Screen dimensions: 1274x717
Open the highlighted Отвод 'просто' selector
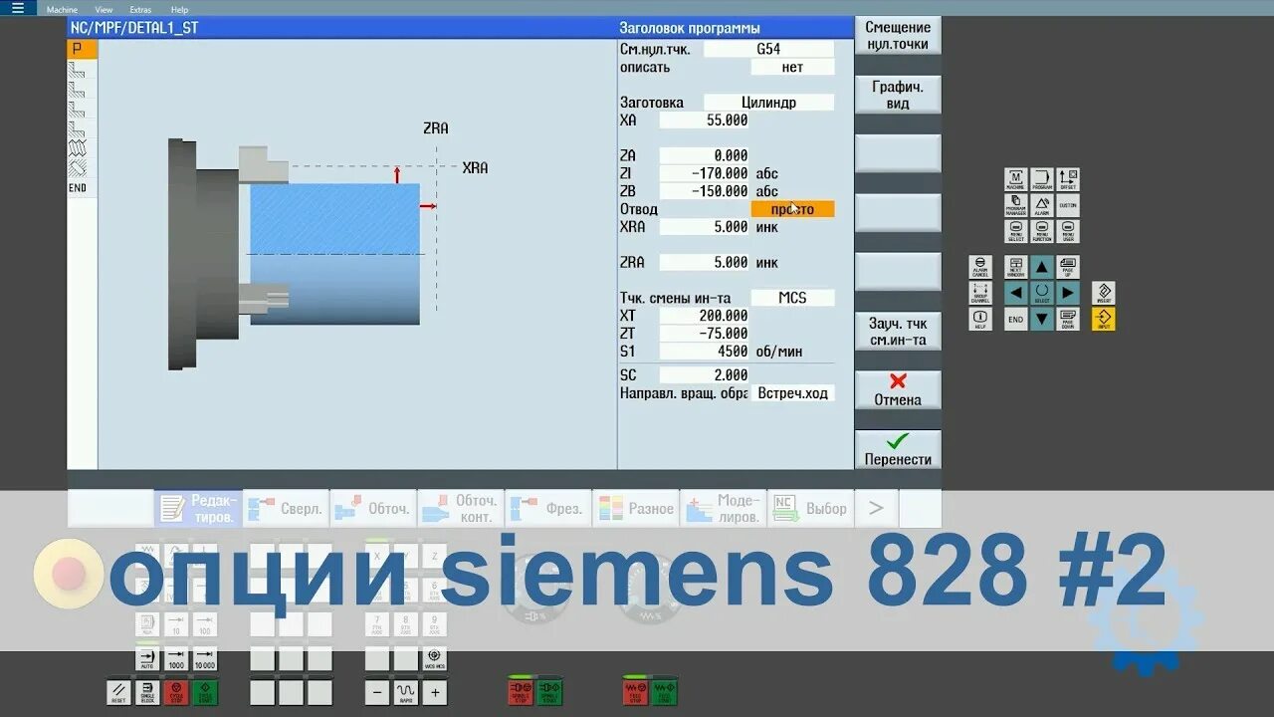point(792,209)
